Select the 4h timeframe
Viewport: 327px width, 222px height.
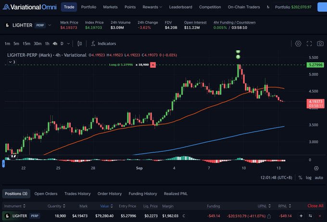55,44
